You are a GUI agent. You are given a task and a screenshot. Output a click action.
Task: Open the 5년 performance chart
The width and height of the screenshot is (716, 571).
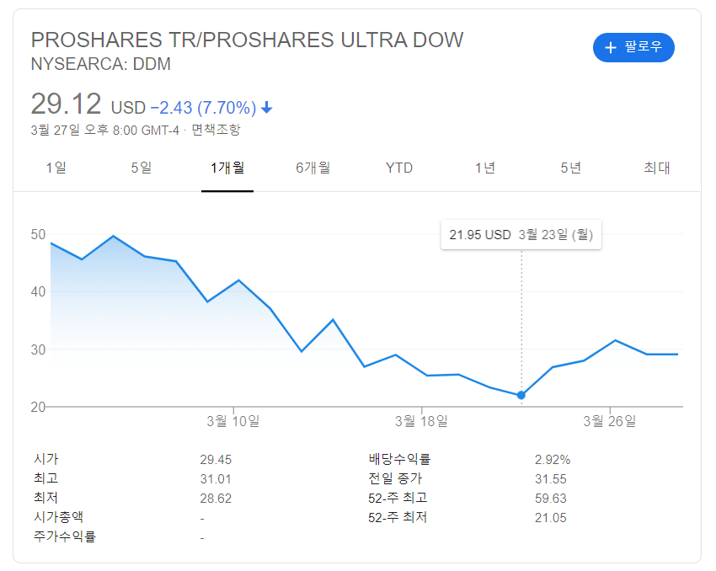click(571, 168)
